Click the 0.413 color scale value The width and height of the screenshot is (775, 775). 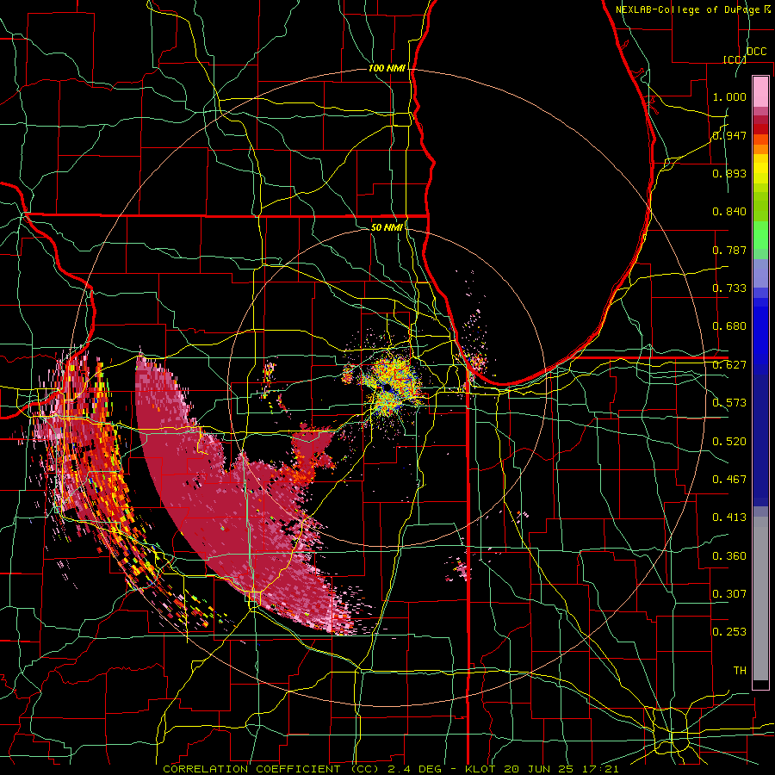click(x=729, y=518)
